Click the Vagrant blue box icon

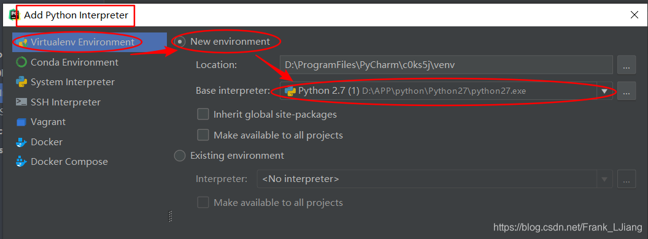[x=21, y=122]
